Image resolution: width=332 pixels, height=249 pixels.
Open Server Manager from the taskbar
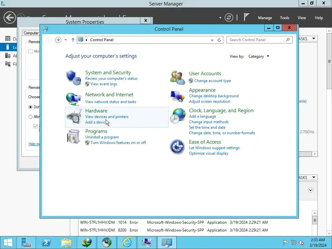coord(26,243)
